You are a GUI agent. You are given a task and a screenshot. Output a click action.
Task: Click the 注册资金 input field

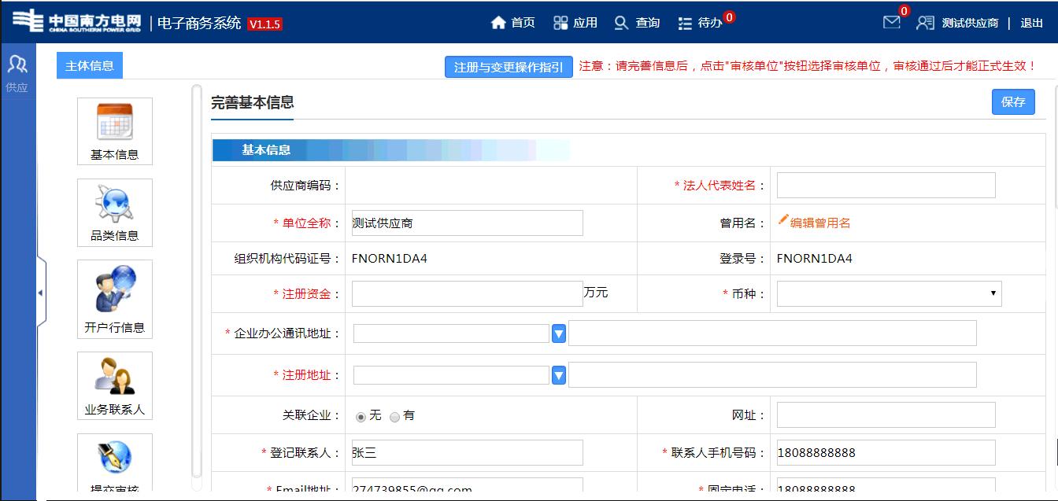(467, 293)
